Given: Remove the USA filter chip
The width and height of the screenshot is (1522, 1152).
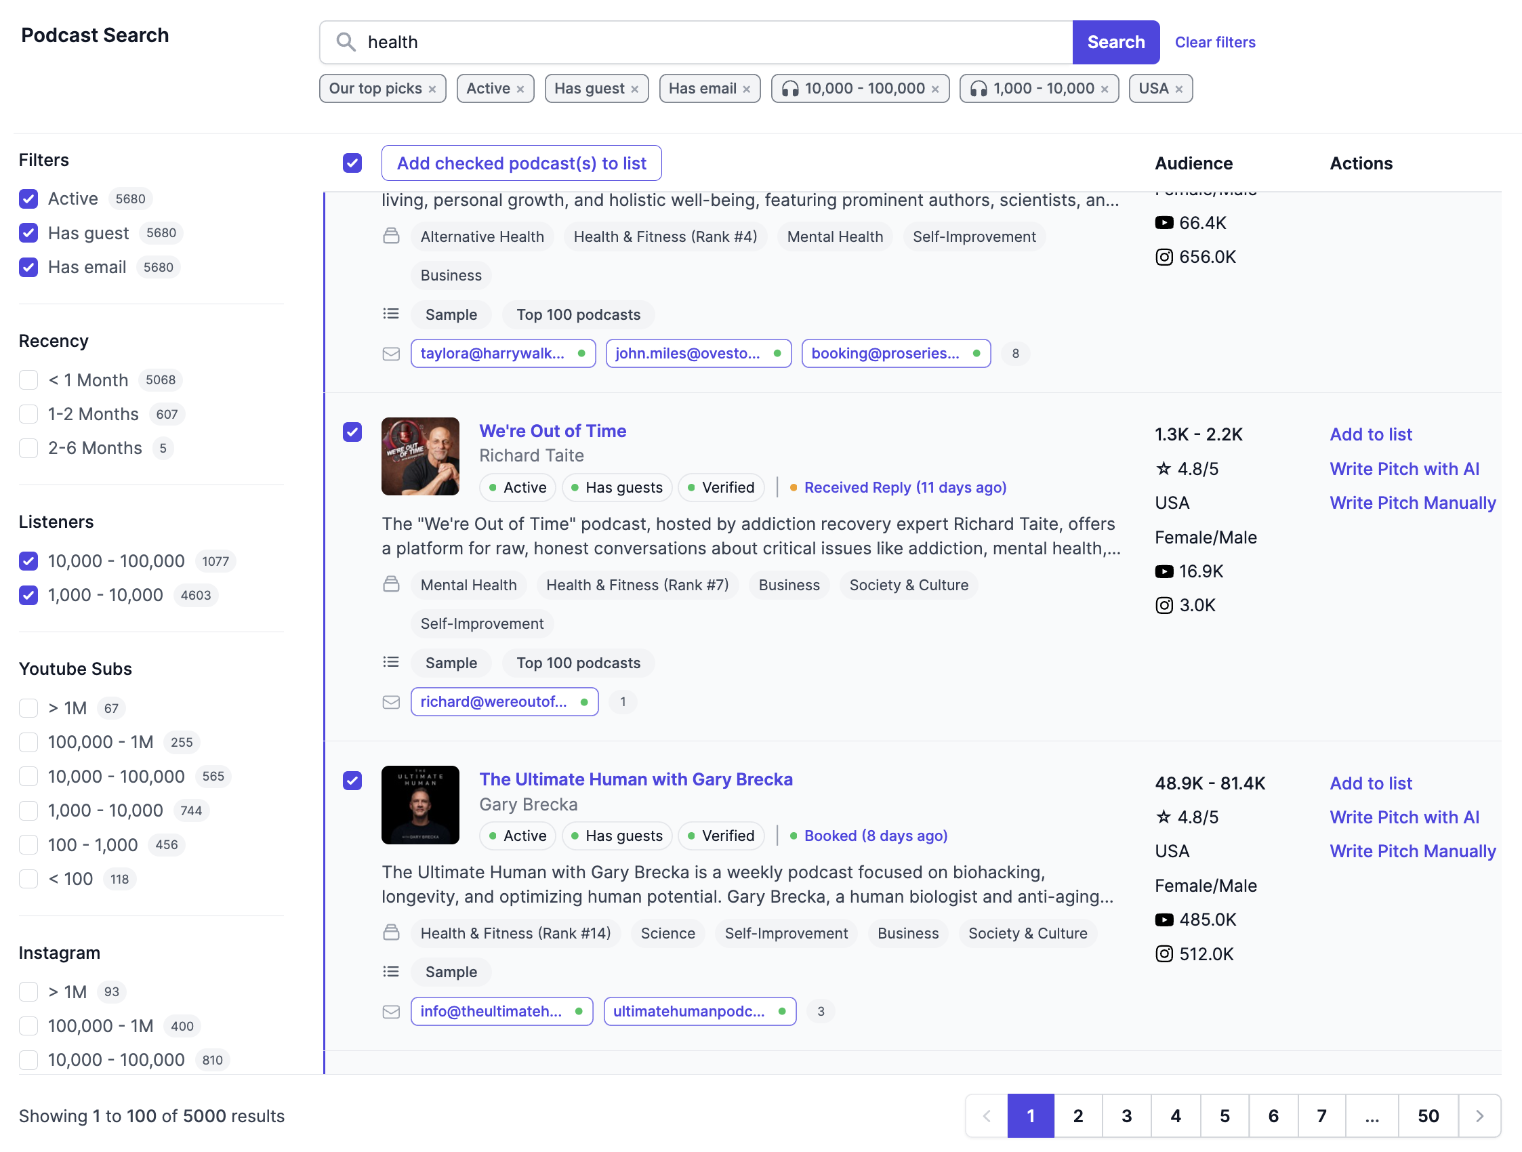Looking at the screenshot, I should (1178, 89).
